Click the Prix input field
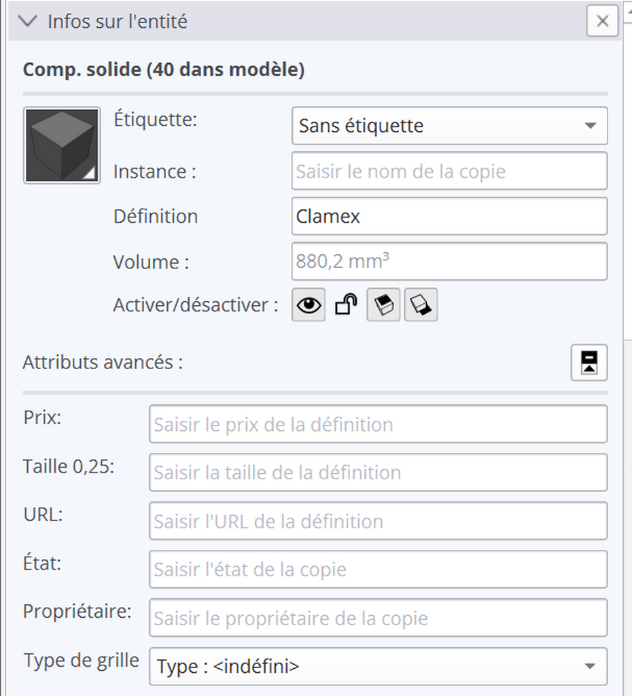 (378, 424)
